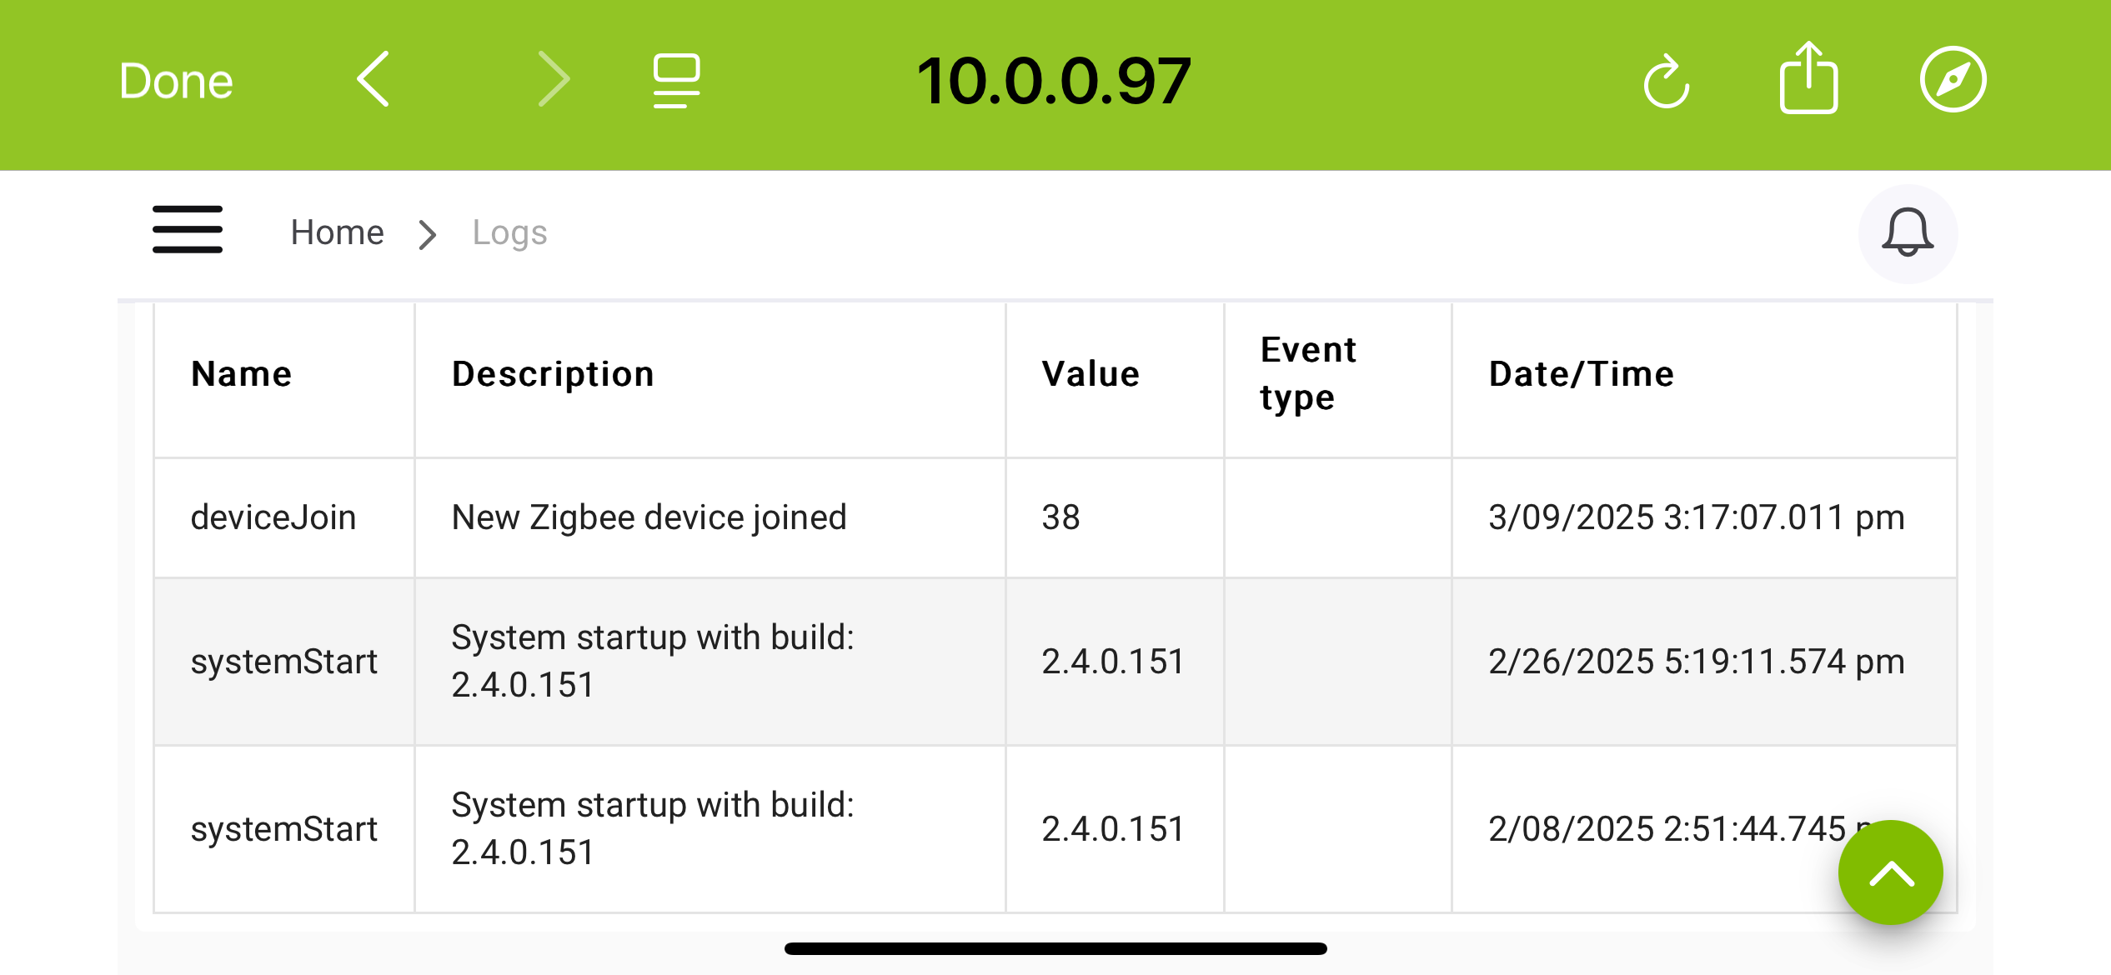Screen dimensions: 2111x975
Task: Expand the breadcrumb chevron after Home
Action: coord(428,234)
